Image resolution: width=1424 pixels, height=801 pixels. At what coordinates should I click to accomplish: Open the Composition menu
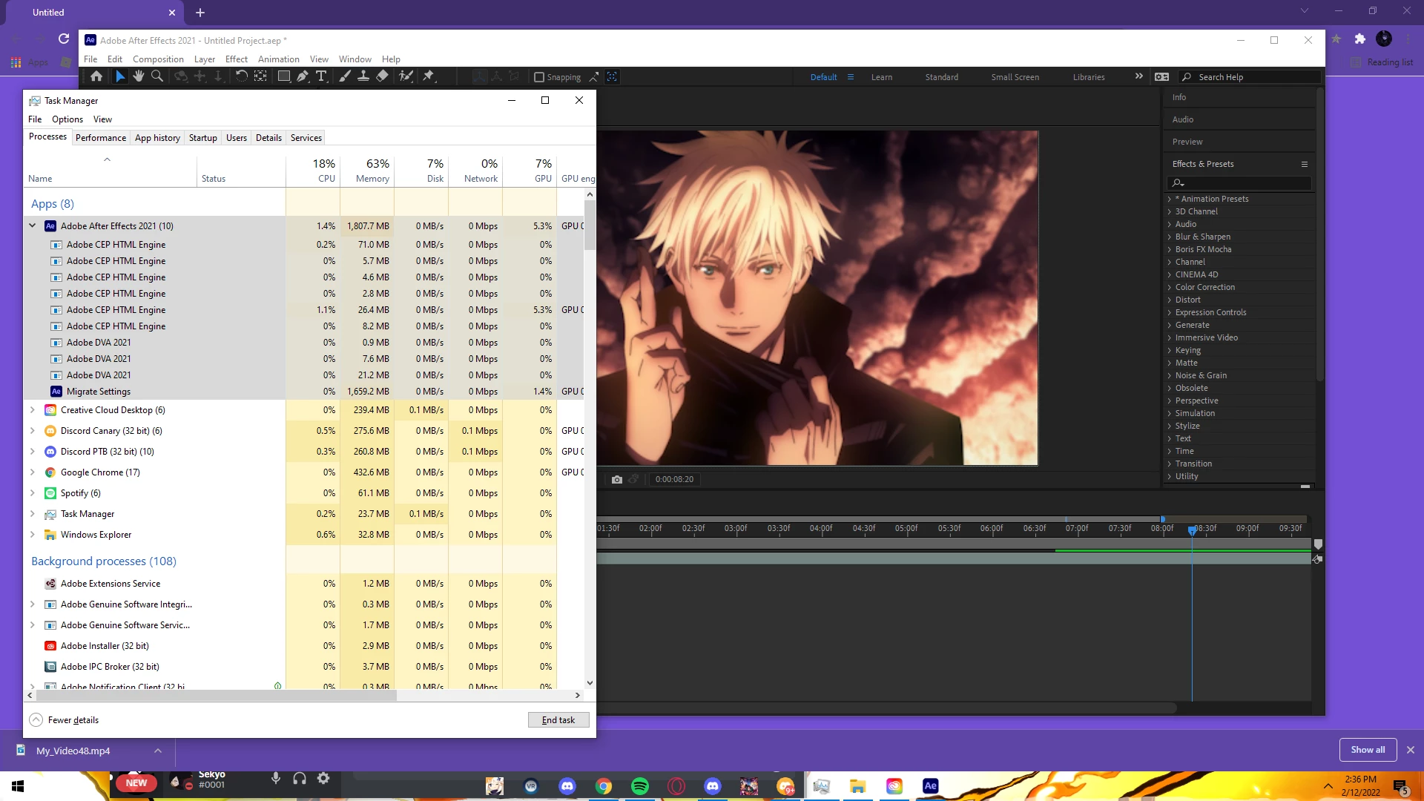158,59
